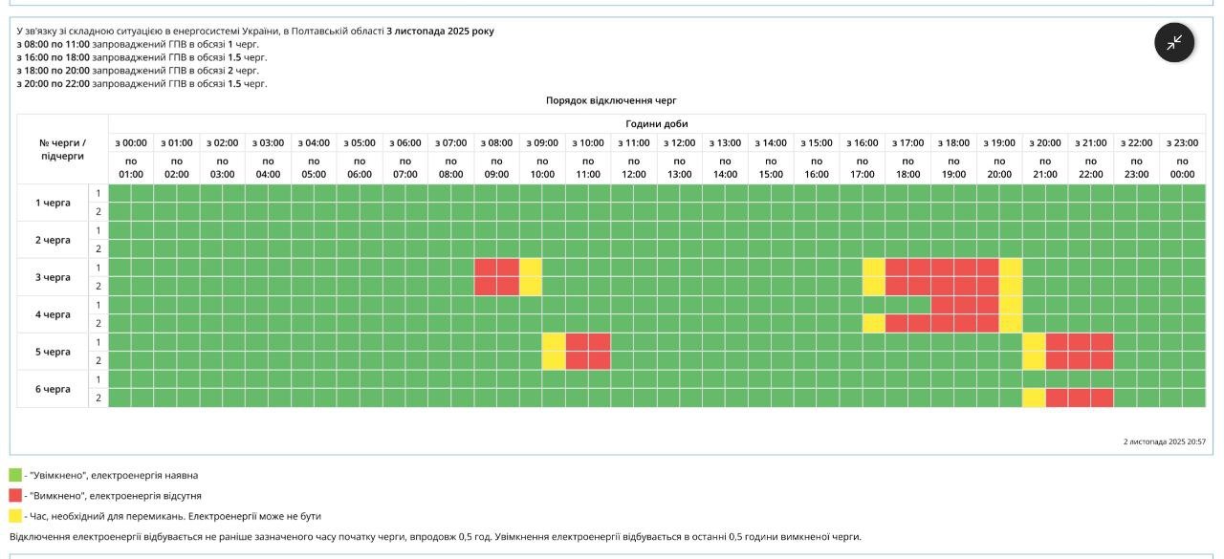
Task: Select the "з 16:00" column header
Action: (862, 142)
